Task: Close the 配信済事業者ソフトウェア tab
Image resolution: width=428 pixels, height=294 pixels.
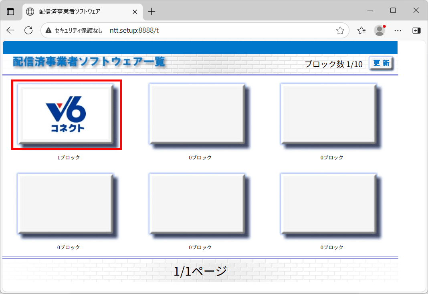Action: [135, 12]
